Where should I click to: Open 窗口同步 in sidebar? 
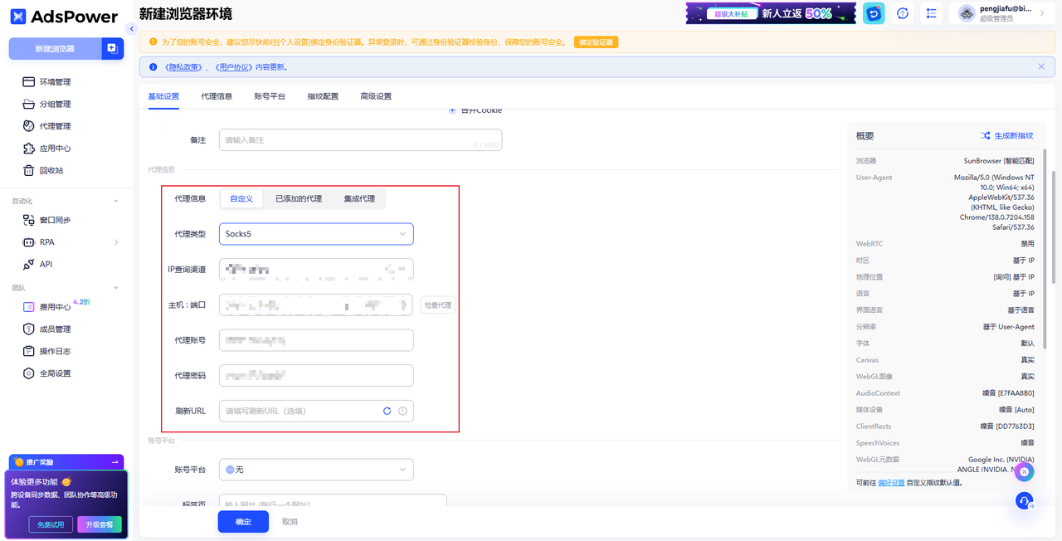(x=55, y=221)
